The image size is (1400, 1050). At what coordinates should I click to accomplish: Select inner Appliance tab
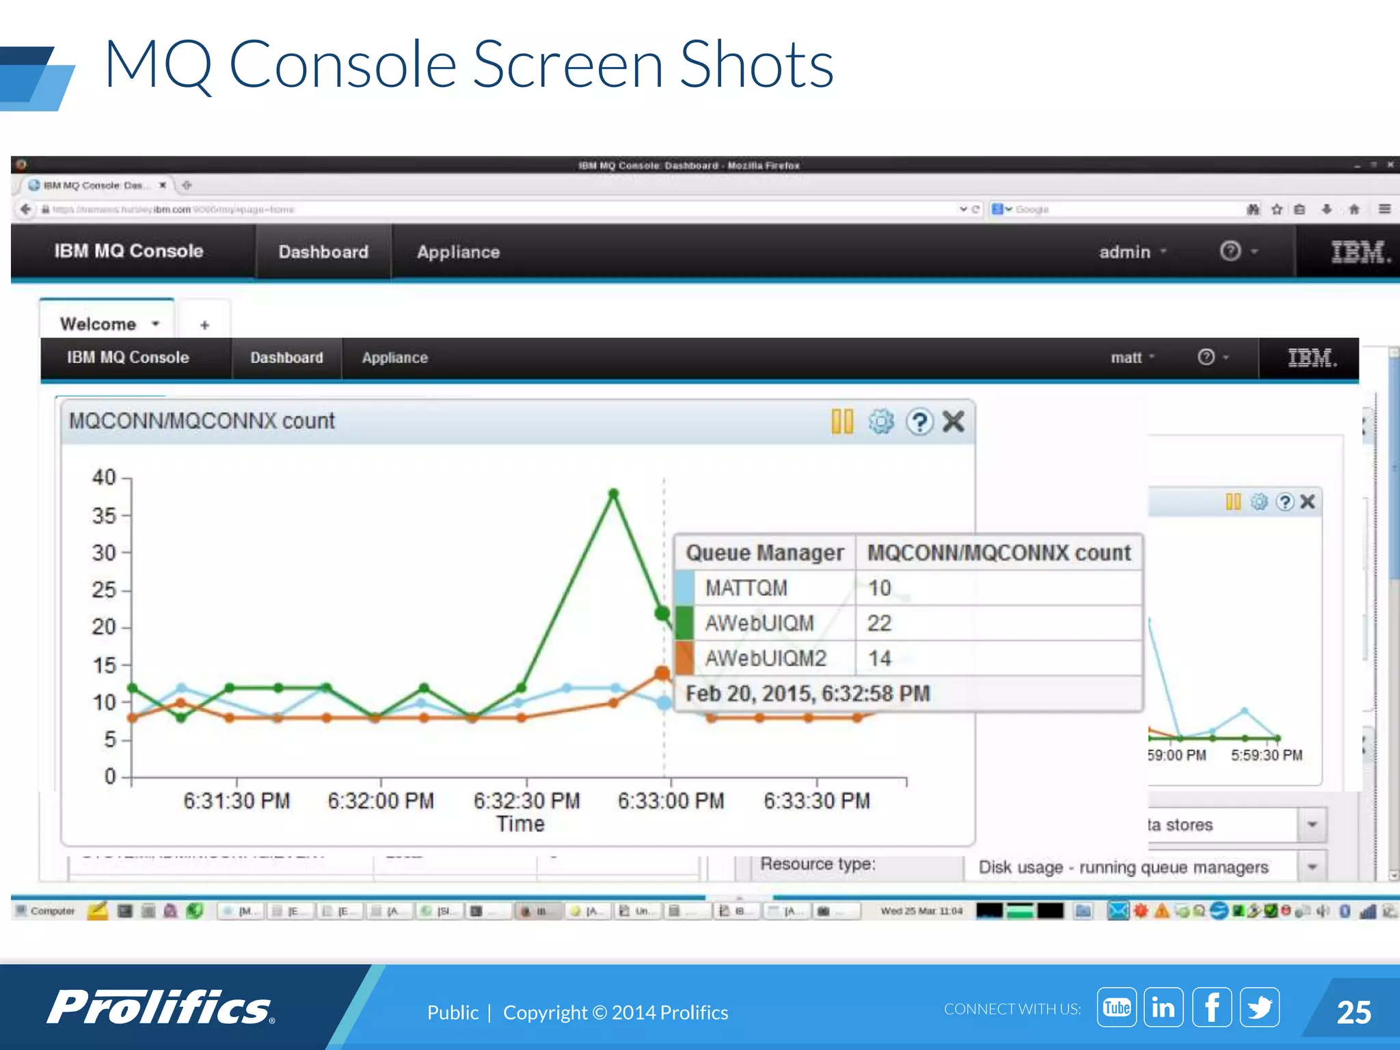pyautogui.click(x=395, y=358)
